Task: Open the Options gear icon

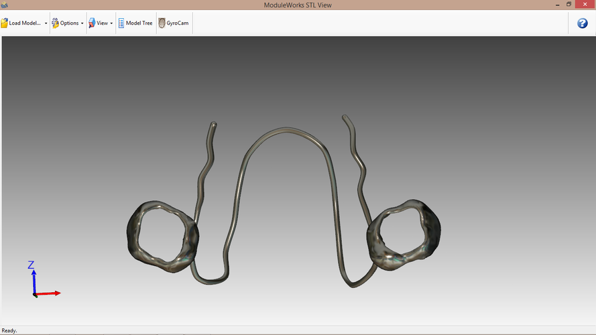Action: click(x=55, y=23)
